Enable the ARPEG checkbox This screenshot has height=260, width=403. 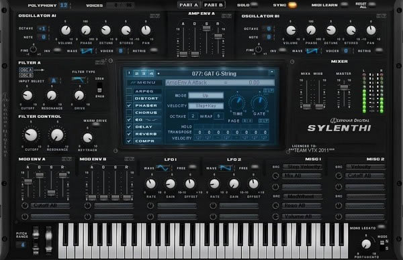pos(129,91)
